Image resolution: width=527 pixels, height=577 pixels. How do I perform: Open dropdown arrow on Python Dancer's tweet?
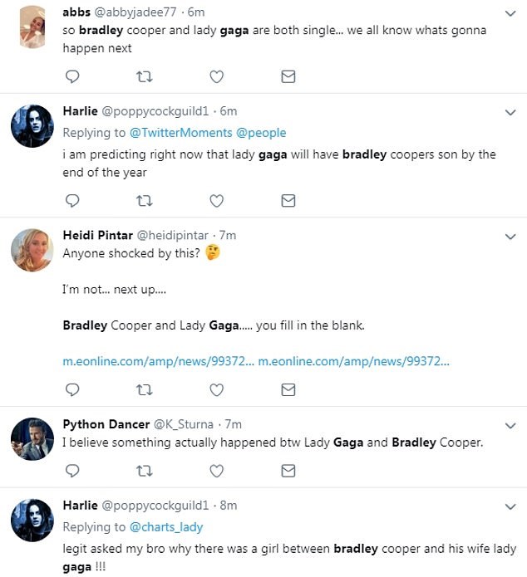[x=510, y=424]
